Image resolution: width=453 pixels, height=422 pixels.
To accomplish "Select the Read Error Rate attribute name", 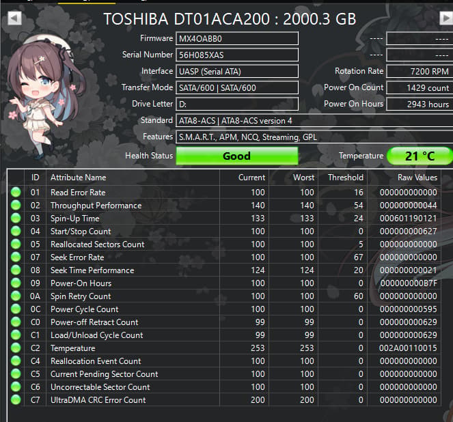I will [x=78, y=193].
